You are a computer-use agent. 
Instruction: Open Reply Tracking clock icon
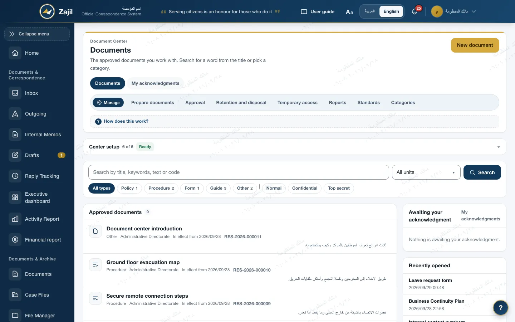click(15, 176)
